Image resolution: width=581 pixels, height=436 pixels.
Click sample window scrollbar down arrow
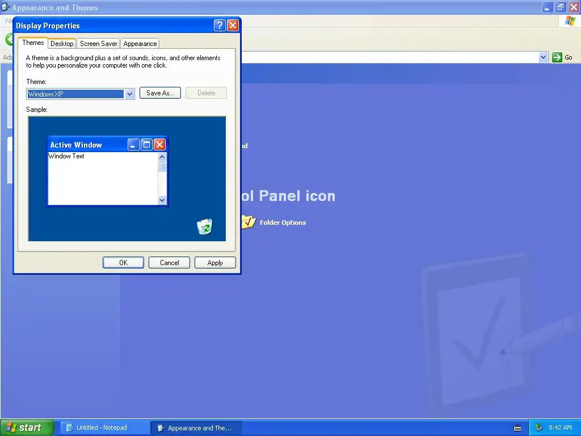point(162,200)
